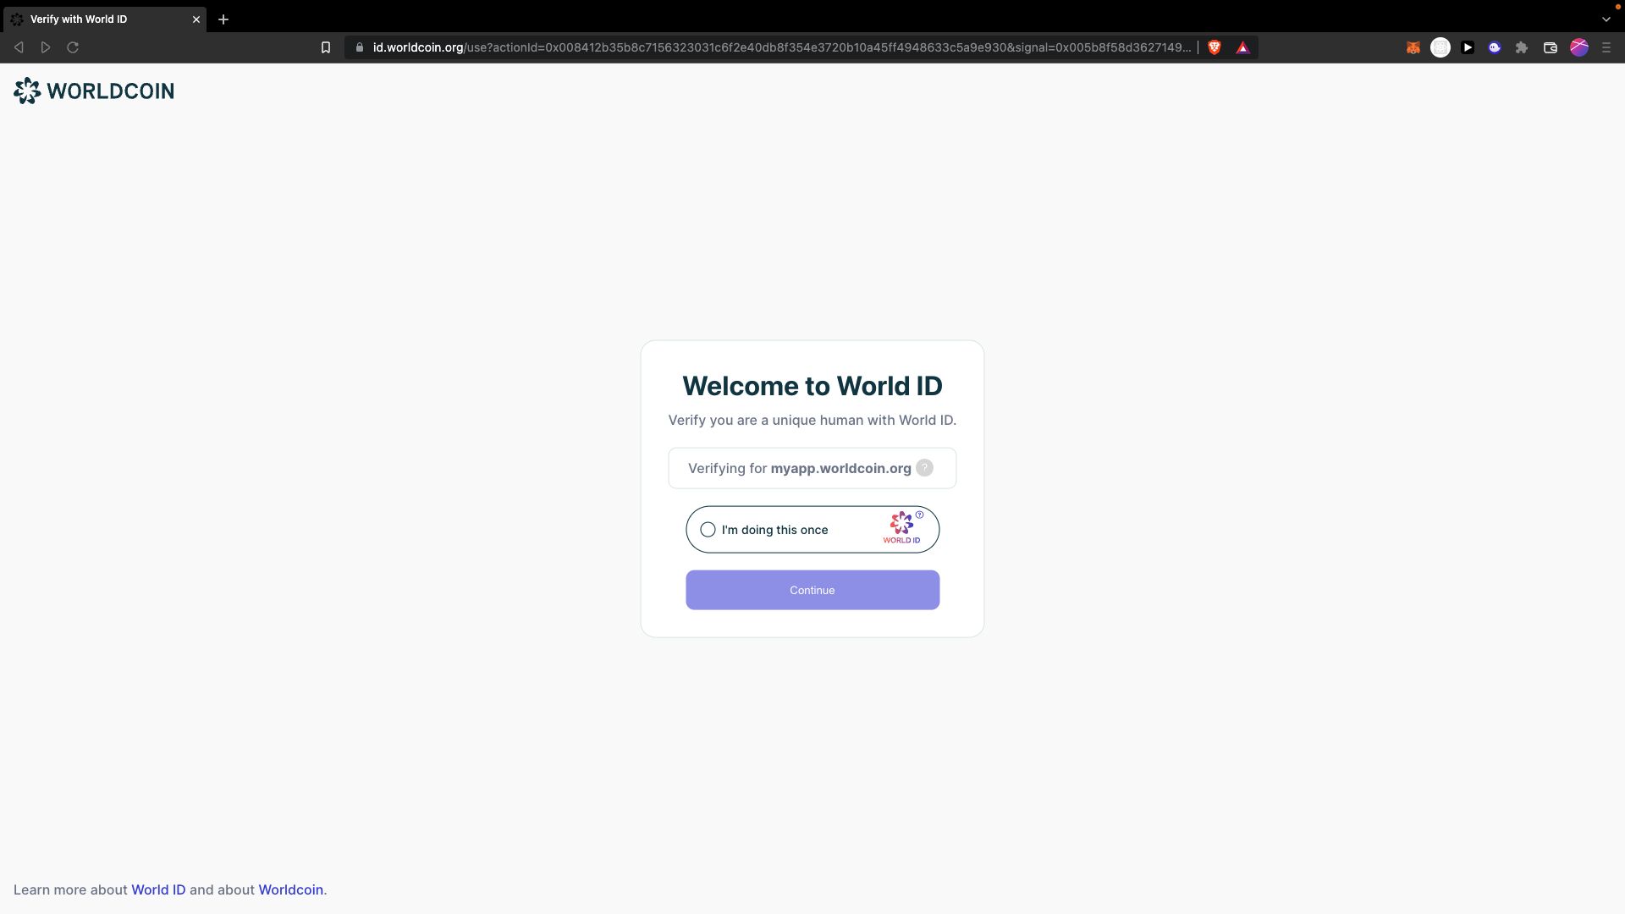Click the World ID badge icon
Image resolution: width=1625 pixels, height=914 pixels.
pyautogui.click(x=901, y=526)
